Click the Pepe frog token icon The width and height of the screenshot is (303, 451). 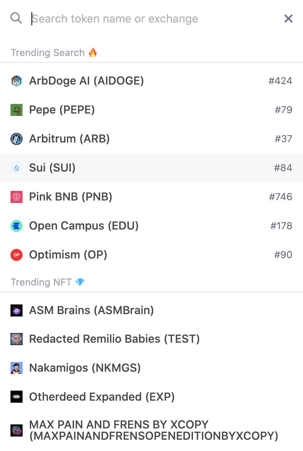[x=17, y=110]
